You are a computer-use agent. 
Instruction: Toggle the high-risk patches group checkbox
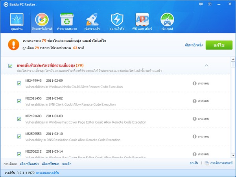(10, 66)
